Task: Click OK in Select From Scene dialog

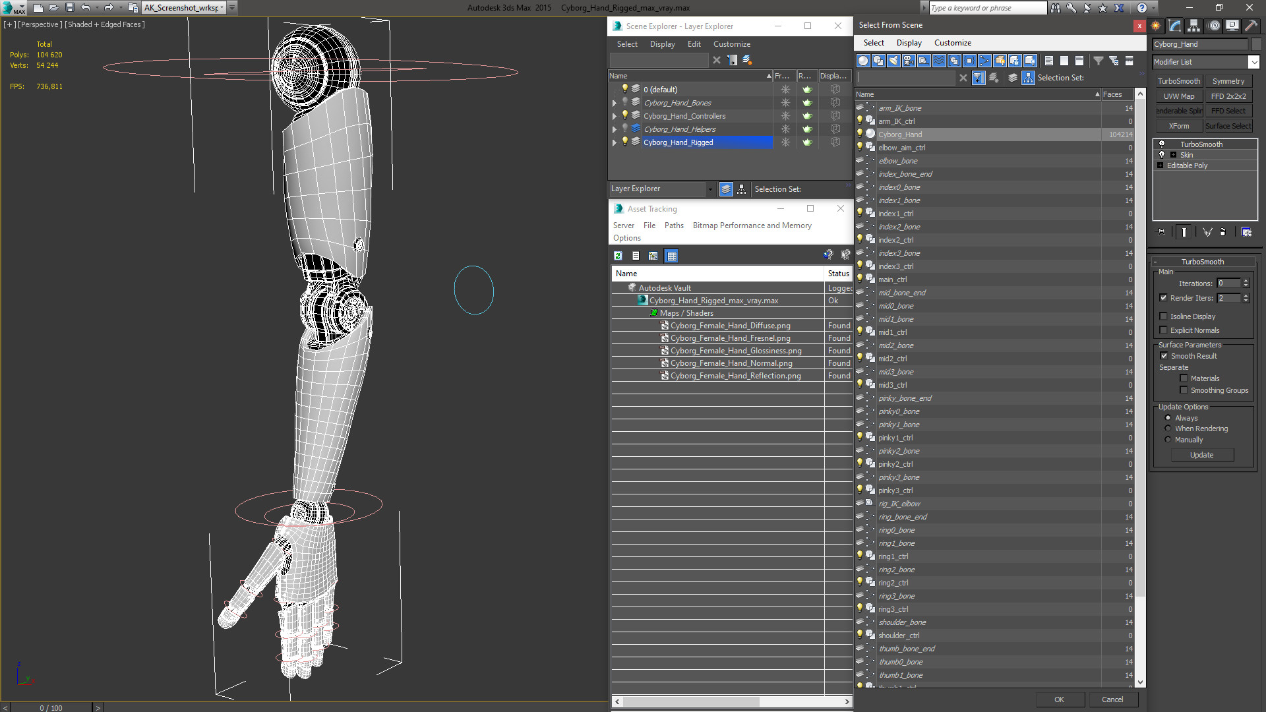Action: click(1059, 699)
